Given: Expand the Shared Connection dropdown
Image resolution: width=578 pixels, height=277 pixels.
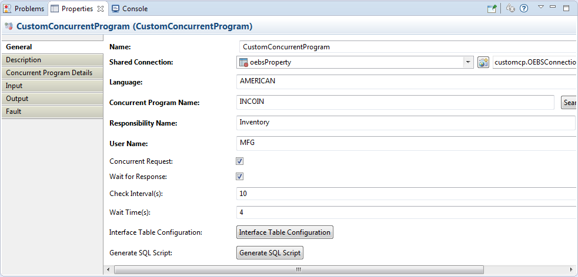Looking at the screenshot, I should click(468, 62).
